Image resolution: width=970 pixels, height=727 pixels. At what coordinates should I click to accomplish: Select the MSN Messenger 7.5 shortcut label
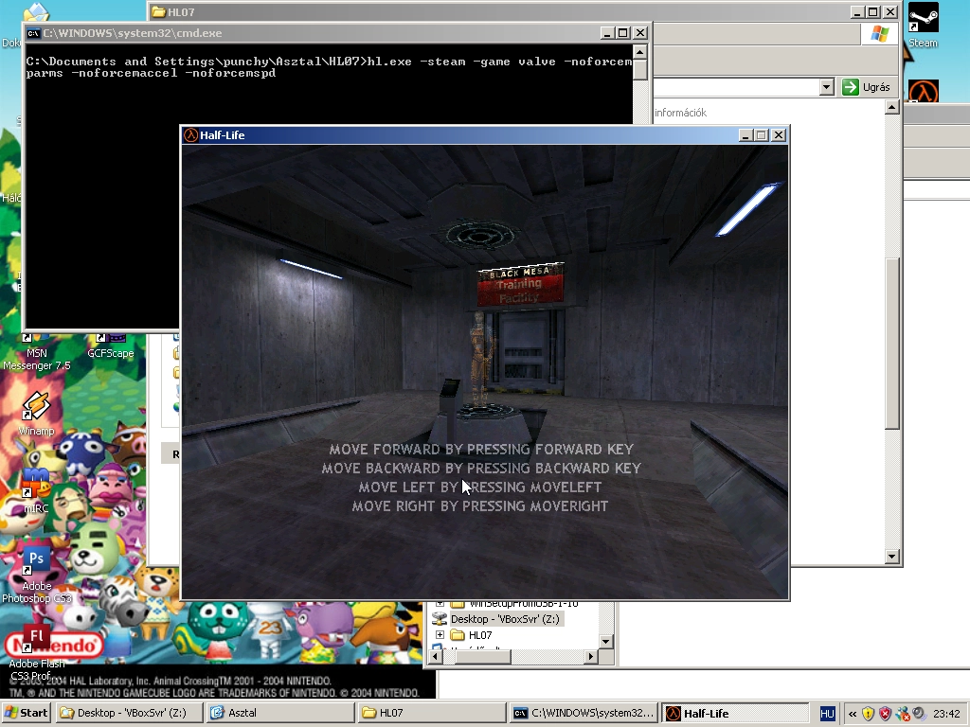37,359
